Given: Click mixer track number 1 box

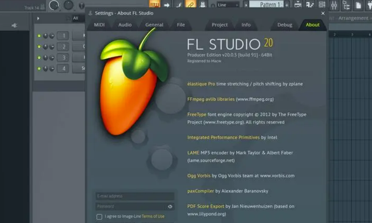Looking at the screenshot, I should coord(63,36).
